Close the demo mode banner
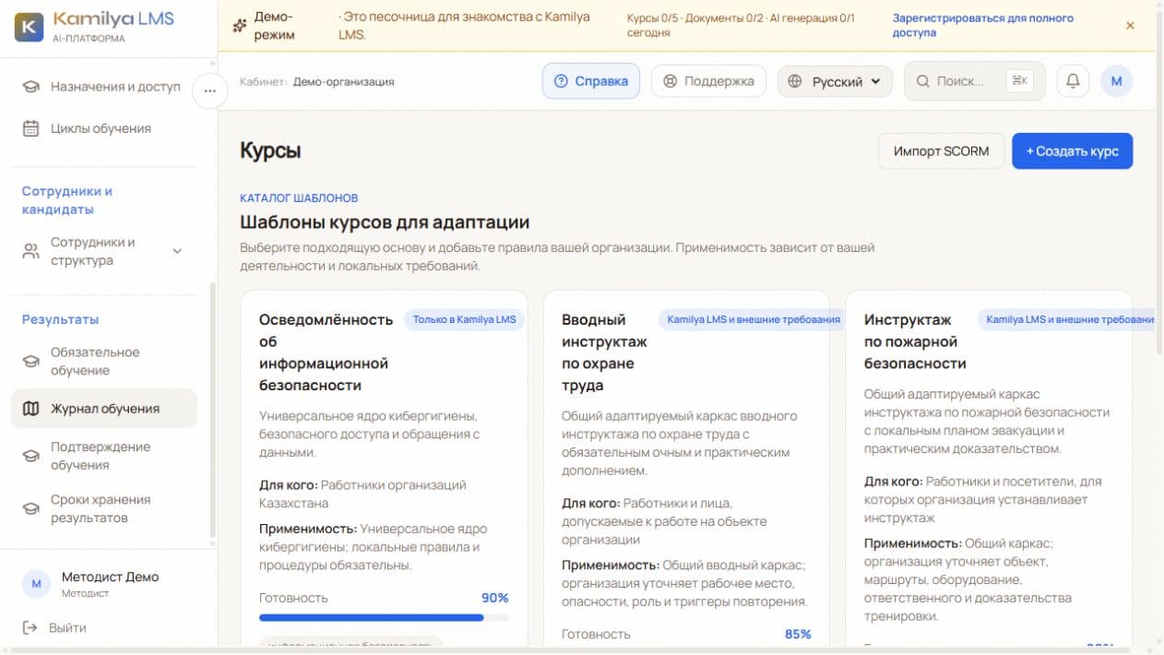This screenshot has width=1164, height=655. pyautogui.click(x=1130, y=26)
